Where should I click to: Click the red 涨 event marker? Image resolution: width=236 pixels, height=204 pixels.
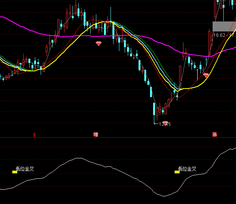pyautogui.click(x=214, y=135)
